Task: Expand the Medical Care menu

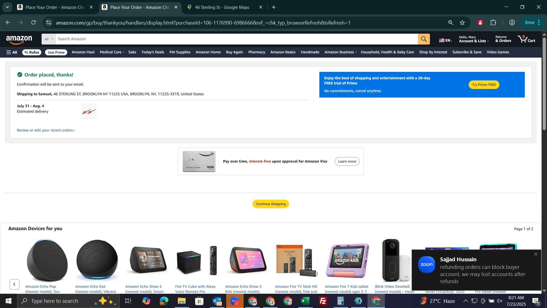Action: pyautogui.click(x=112, y=52)
